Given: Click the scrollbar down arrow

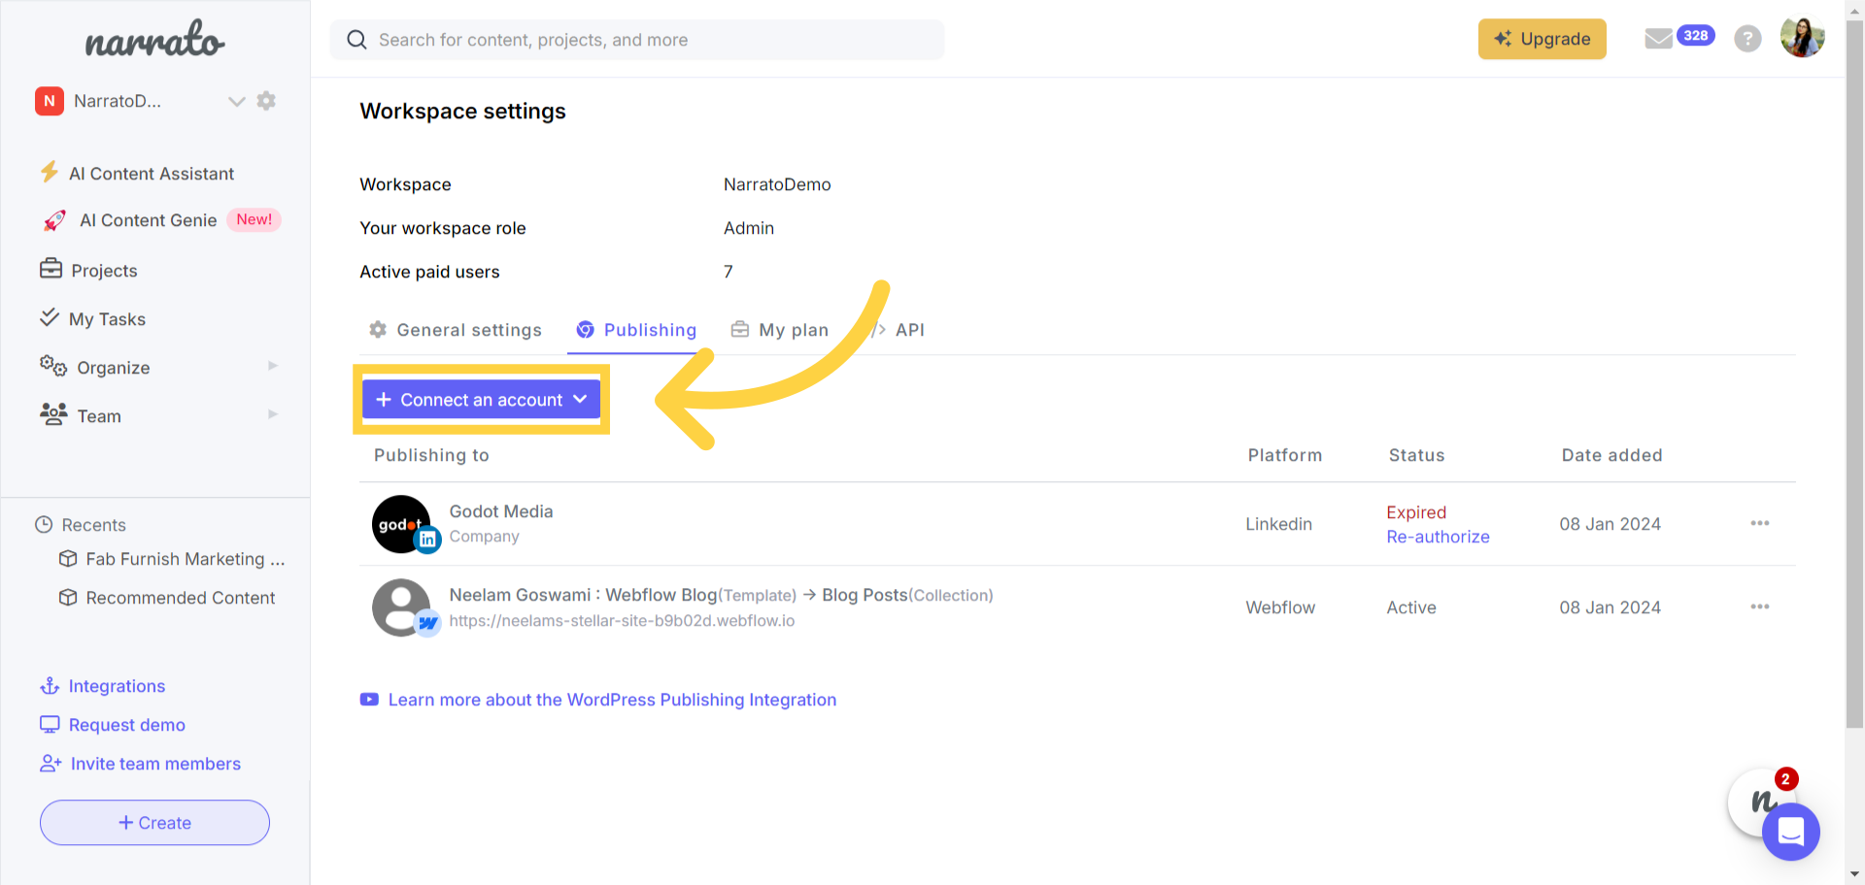Looking at the screenshot, I should pos(1854,875).
